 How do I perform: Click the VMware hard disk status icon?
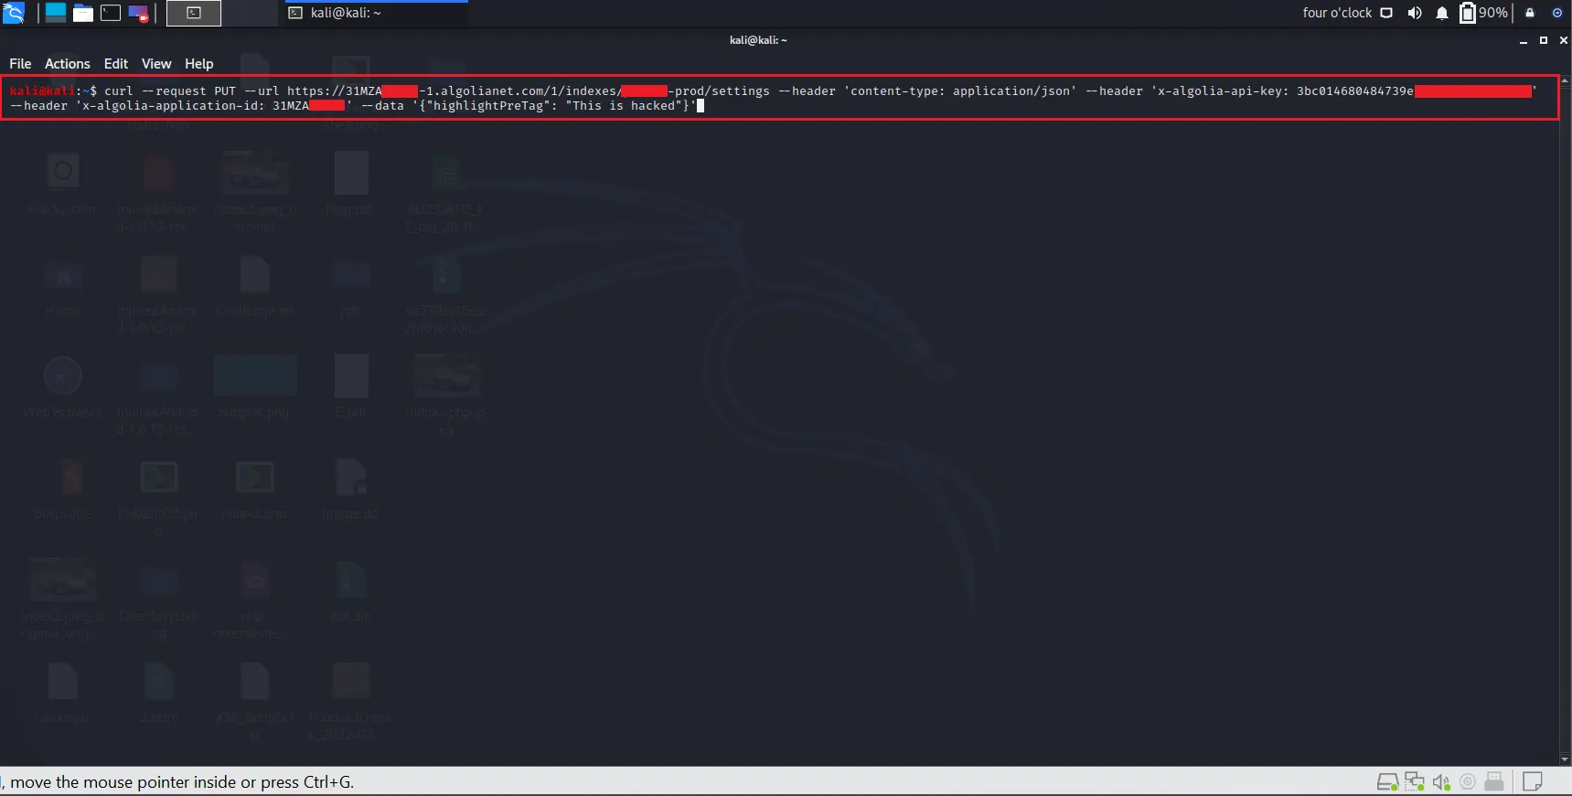pyautogui.click(x=1387, y=781)
